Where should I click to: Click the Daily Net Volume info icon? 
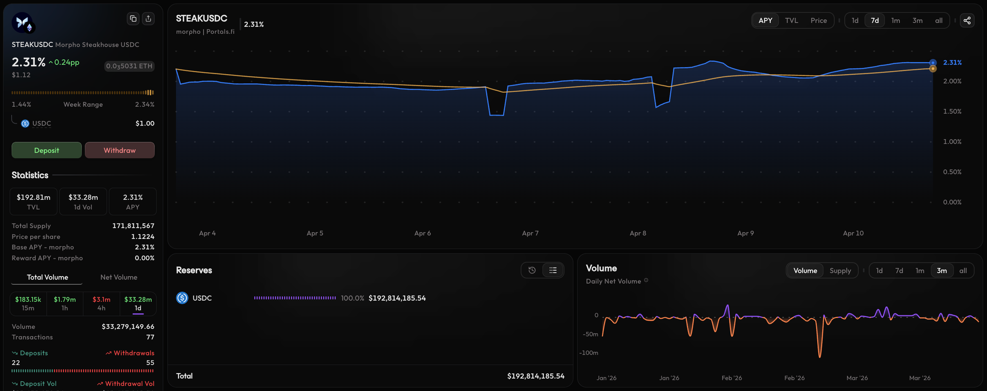[x=646, y=280]
